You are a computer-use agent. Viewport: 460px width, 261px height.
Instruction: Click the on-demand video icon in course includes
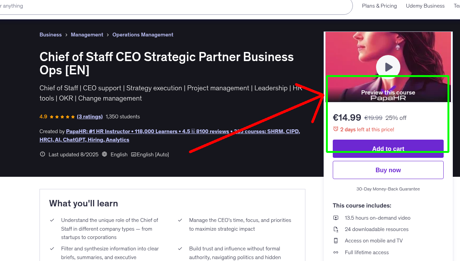336,218
